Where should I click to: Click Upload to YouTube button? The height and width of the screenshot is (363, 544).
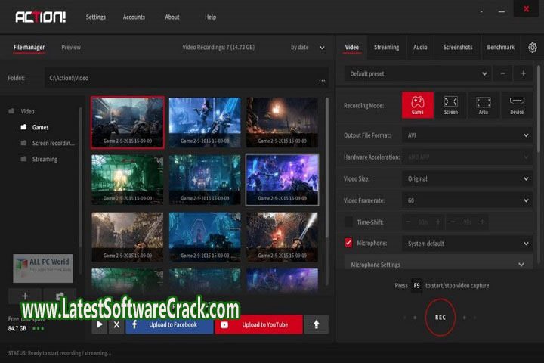258,324
